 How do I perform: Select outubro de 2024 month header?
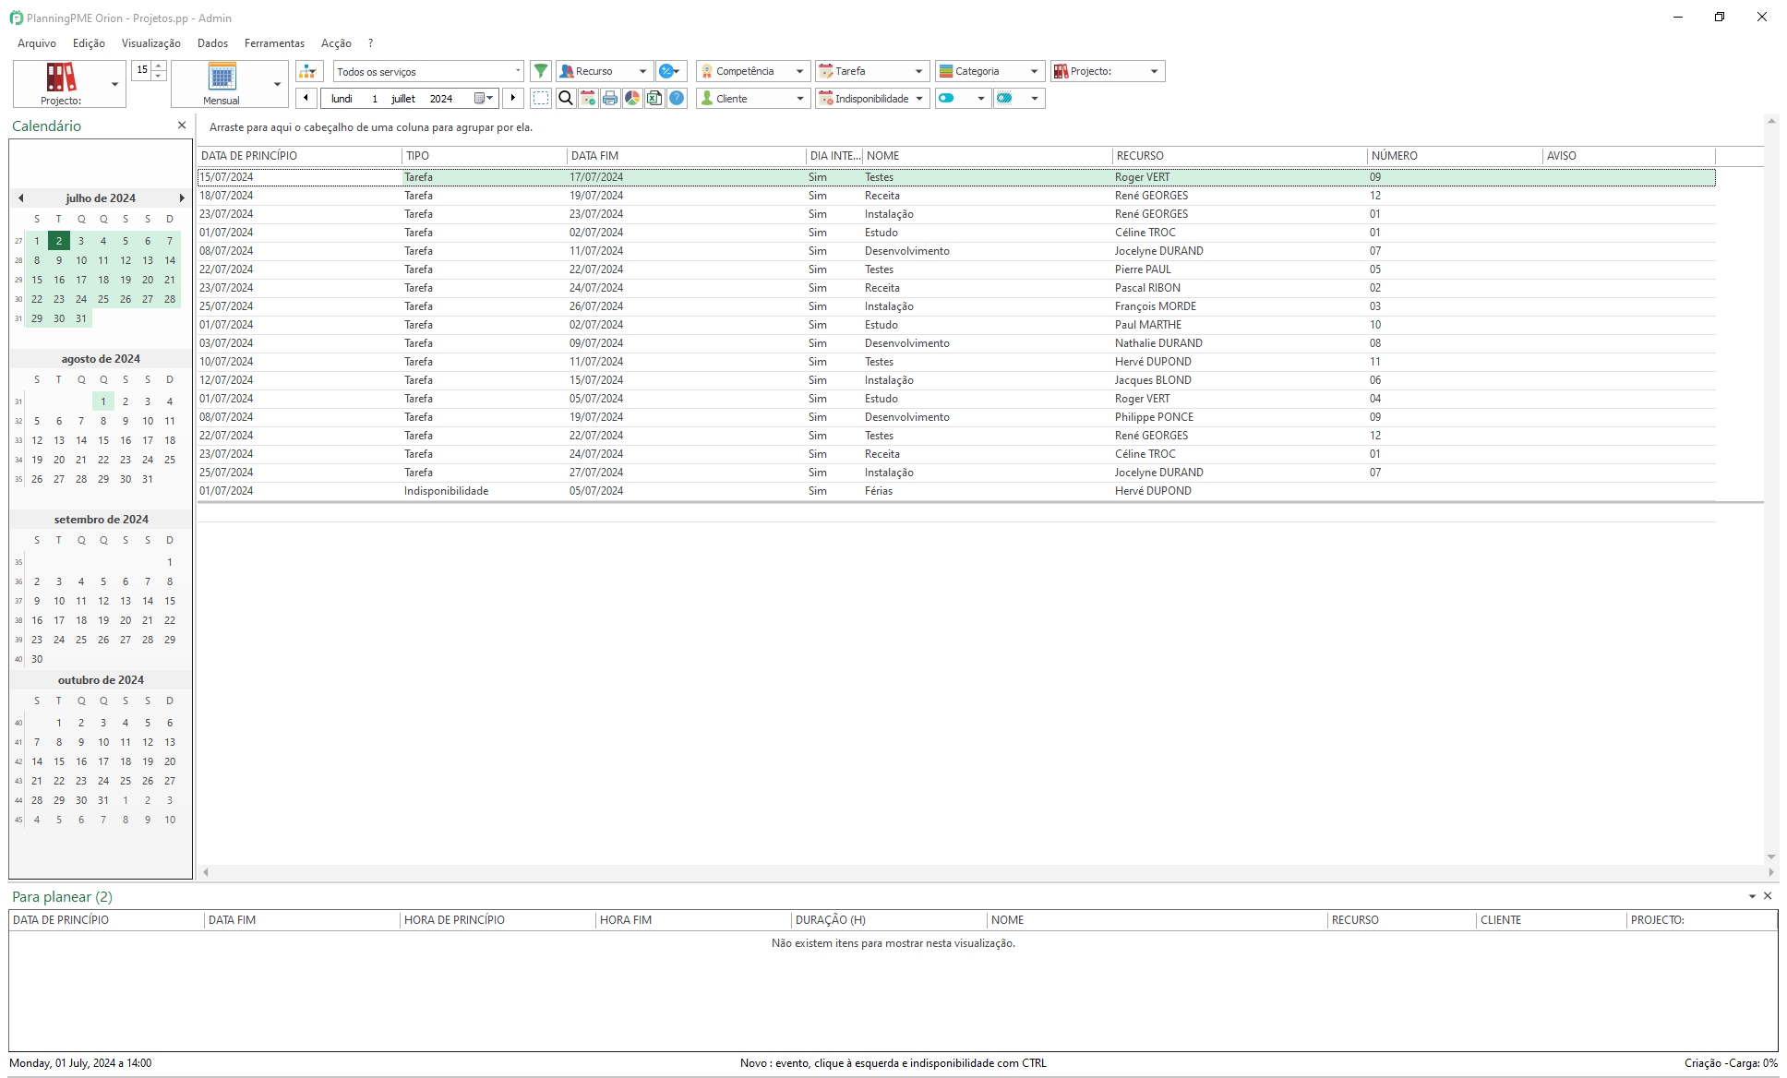[x=101, y=680]
